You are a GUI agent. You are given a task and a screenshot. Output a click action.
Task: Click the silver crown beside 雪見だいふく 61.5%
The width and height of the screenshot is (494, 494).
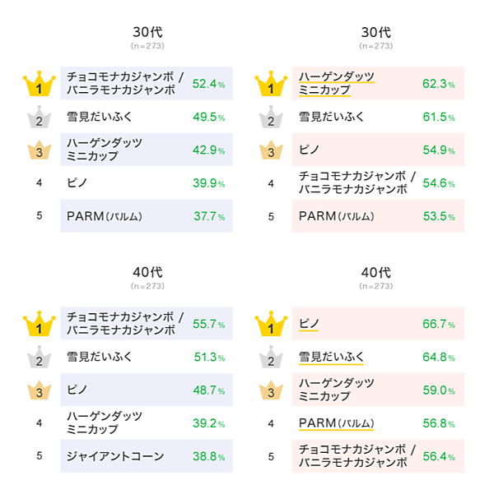click(x=270, y=118)
